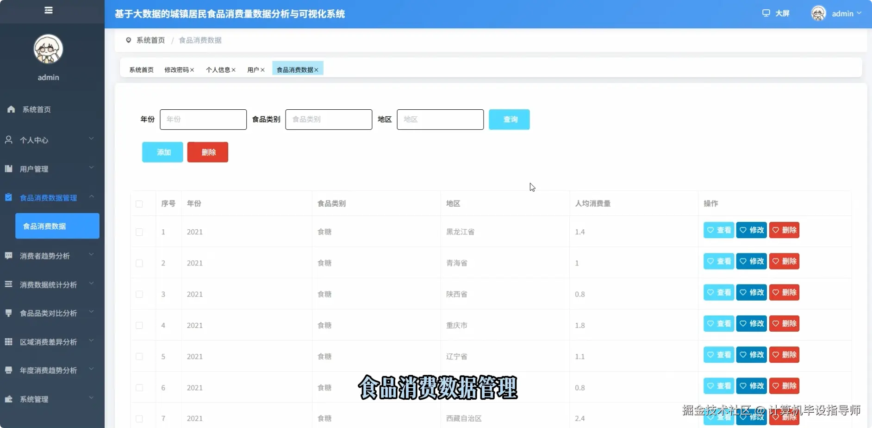Go to 系统首页 via breadcrumb

(150, 40)
